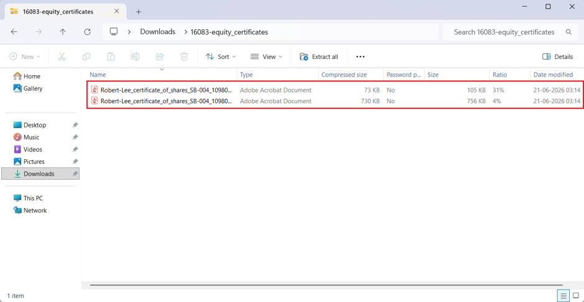Image resolution: width=584 pixels, height=302 pixels.
Task: Click the horizontal scrollbar at bottom
Action: tap(326, 285)
